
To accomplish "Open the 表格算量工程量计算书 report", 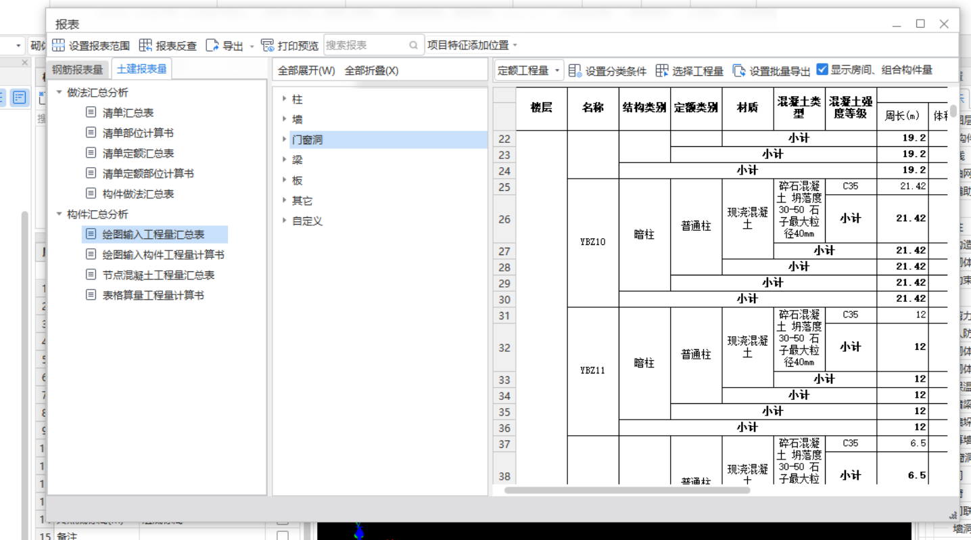I will 153,295.
